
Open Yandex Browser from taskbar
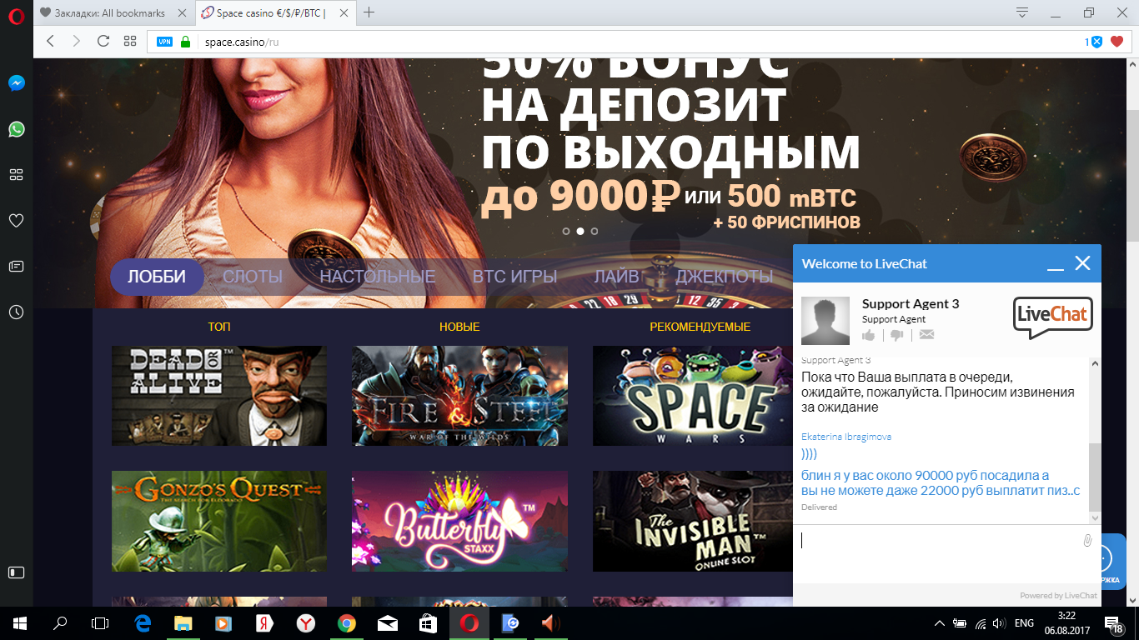tap(307, 622)
